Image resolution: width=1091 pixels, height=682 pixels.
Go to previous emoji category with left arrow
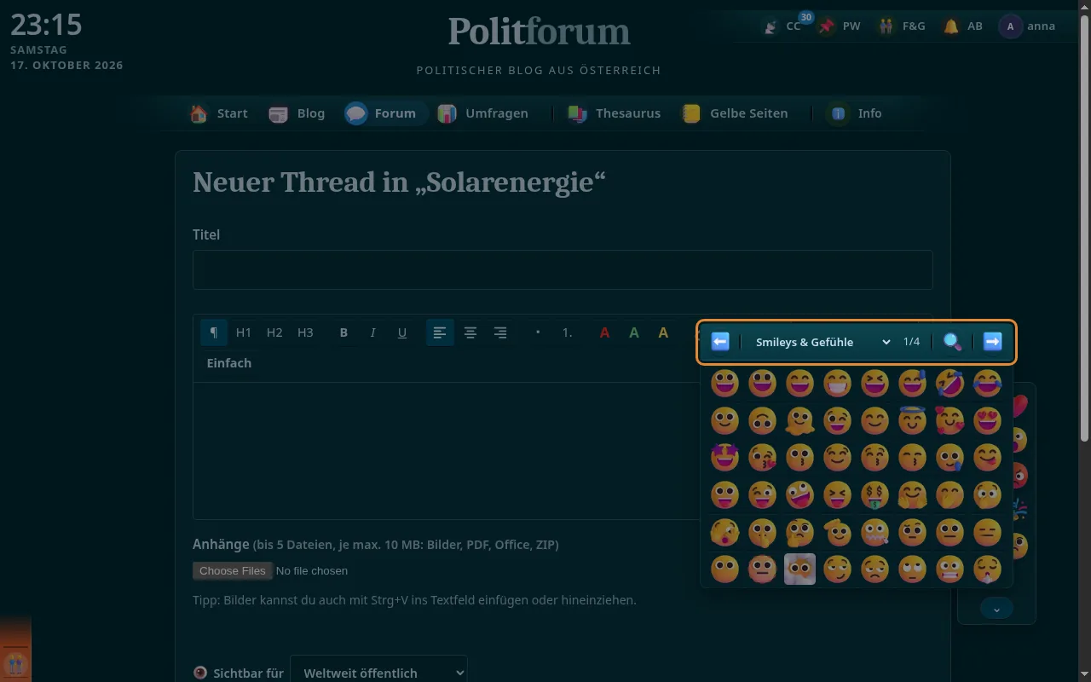coord(720,342)
